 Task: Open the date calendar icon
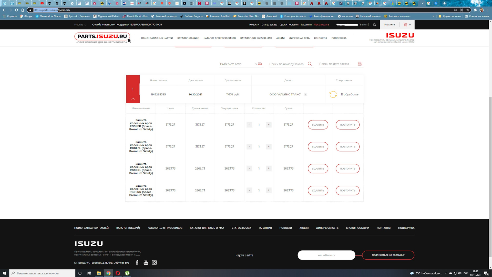click(360, 64)
